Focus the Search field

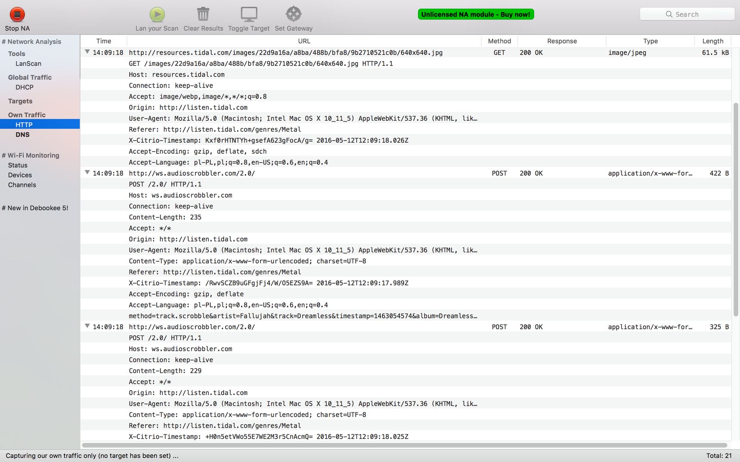click(x=687, y=14)
